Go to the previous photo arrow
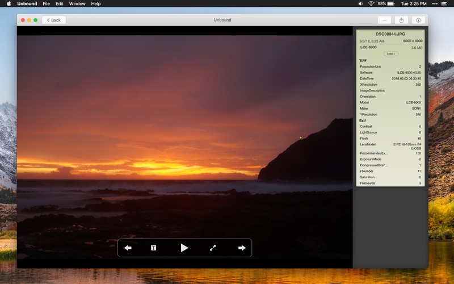 coord(128,248)
